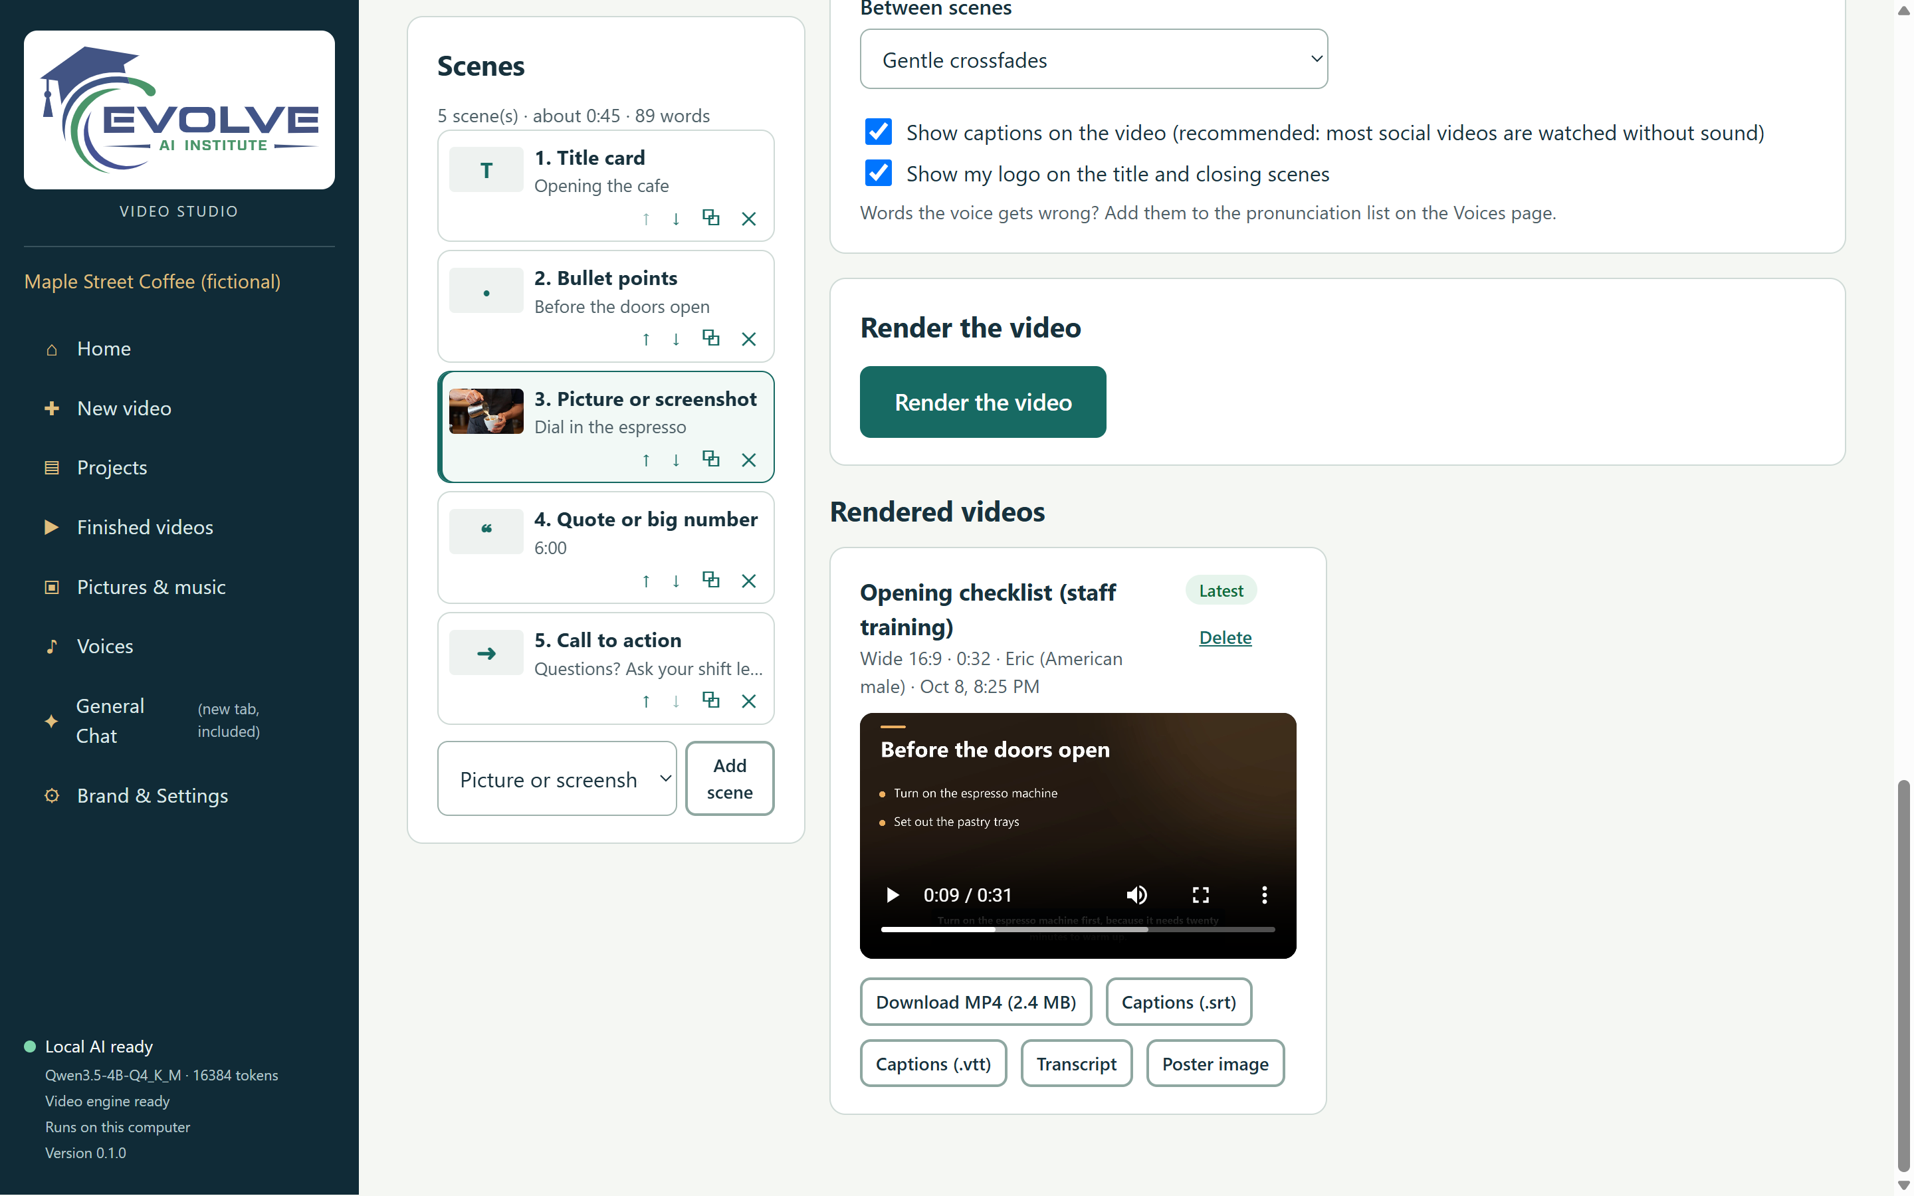The height and width of the screenshot is (1196, 1914).
Task: Move Quote or big number scene down
Action: click(x=677, y=581)
